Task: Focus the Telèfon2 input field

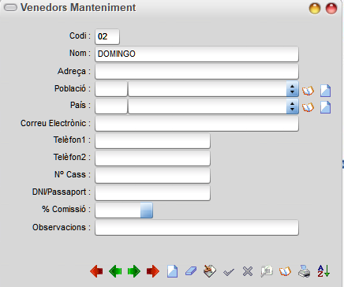Action: [x=152, y=158]
